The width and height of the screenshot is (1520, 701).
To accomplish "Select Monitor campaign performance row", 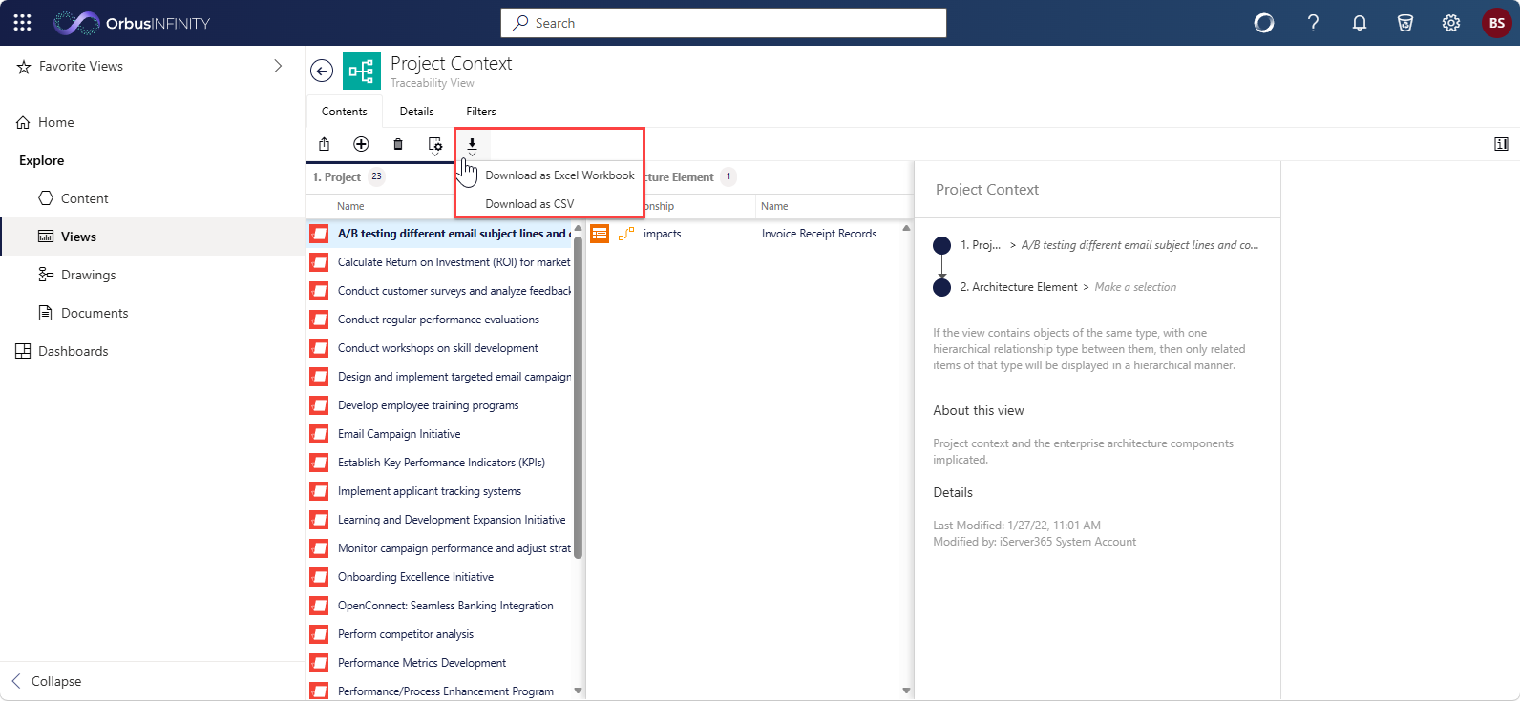I will [439, 548].
